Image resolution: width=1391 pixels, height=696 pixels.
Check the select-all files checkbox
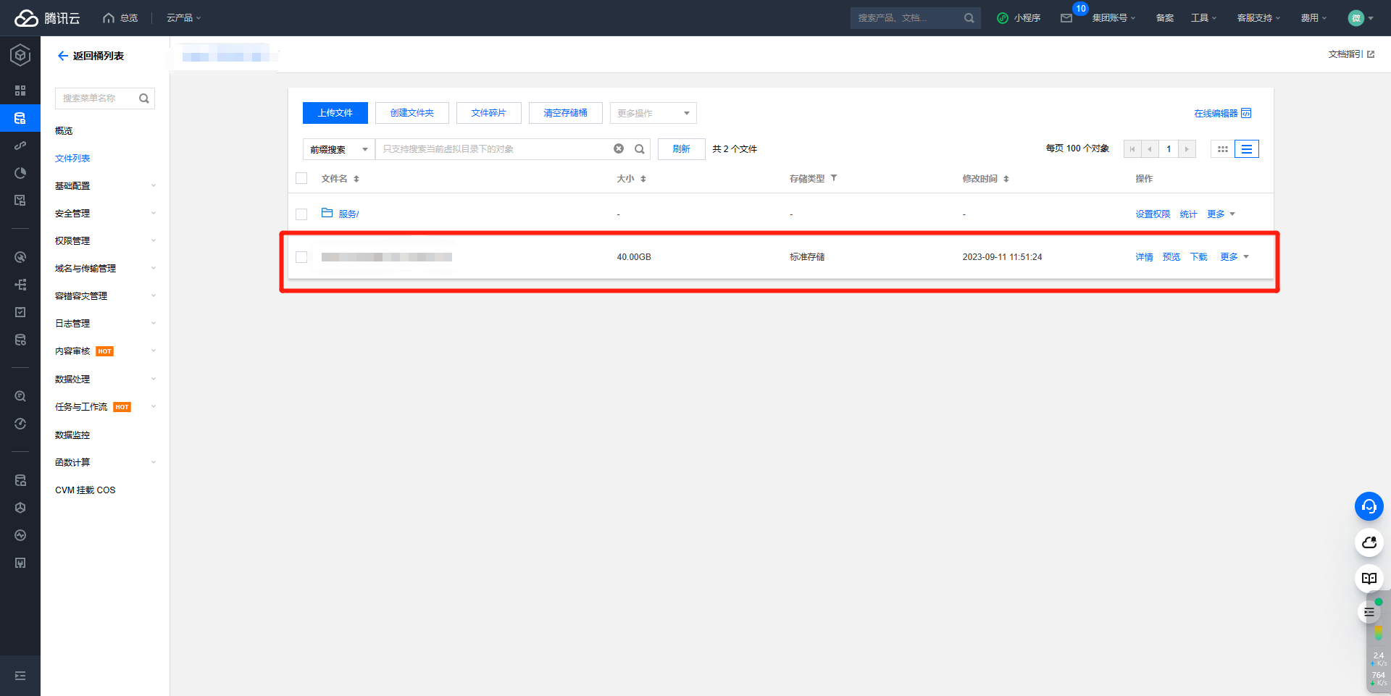point(302,179)
